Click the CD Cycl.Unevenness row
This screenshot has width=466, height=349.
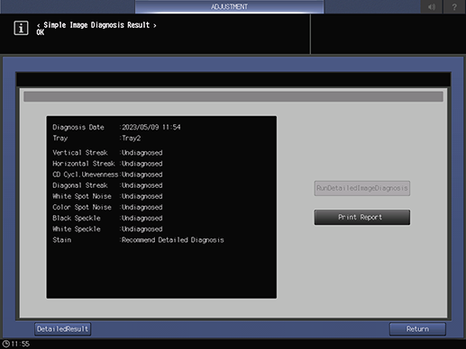(107, 174)
